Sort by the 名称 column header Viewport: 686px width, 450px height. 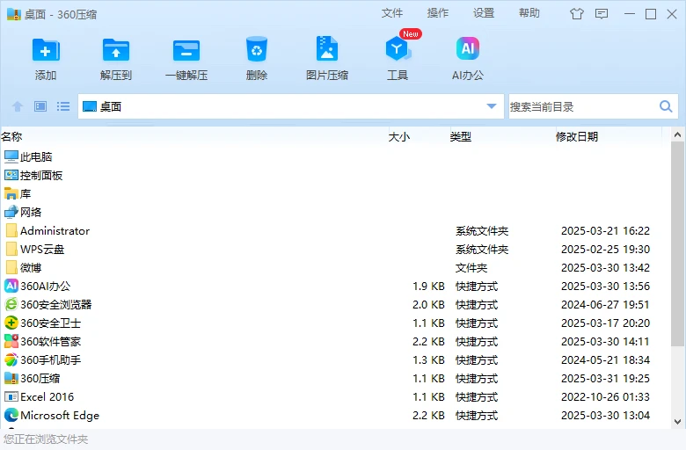point(11,137)
